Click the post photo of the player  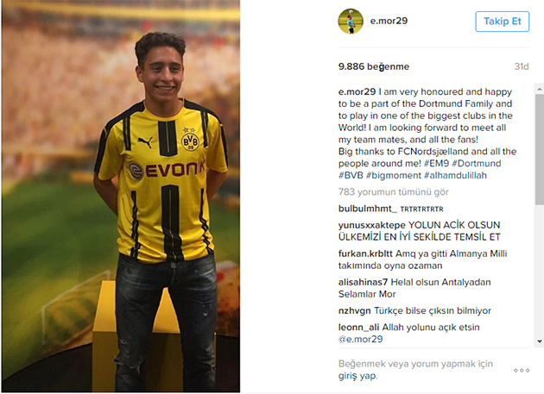tap(121, 196)
